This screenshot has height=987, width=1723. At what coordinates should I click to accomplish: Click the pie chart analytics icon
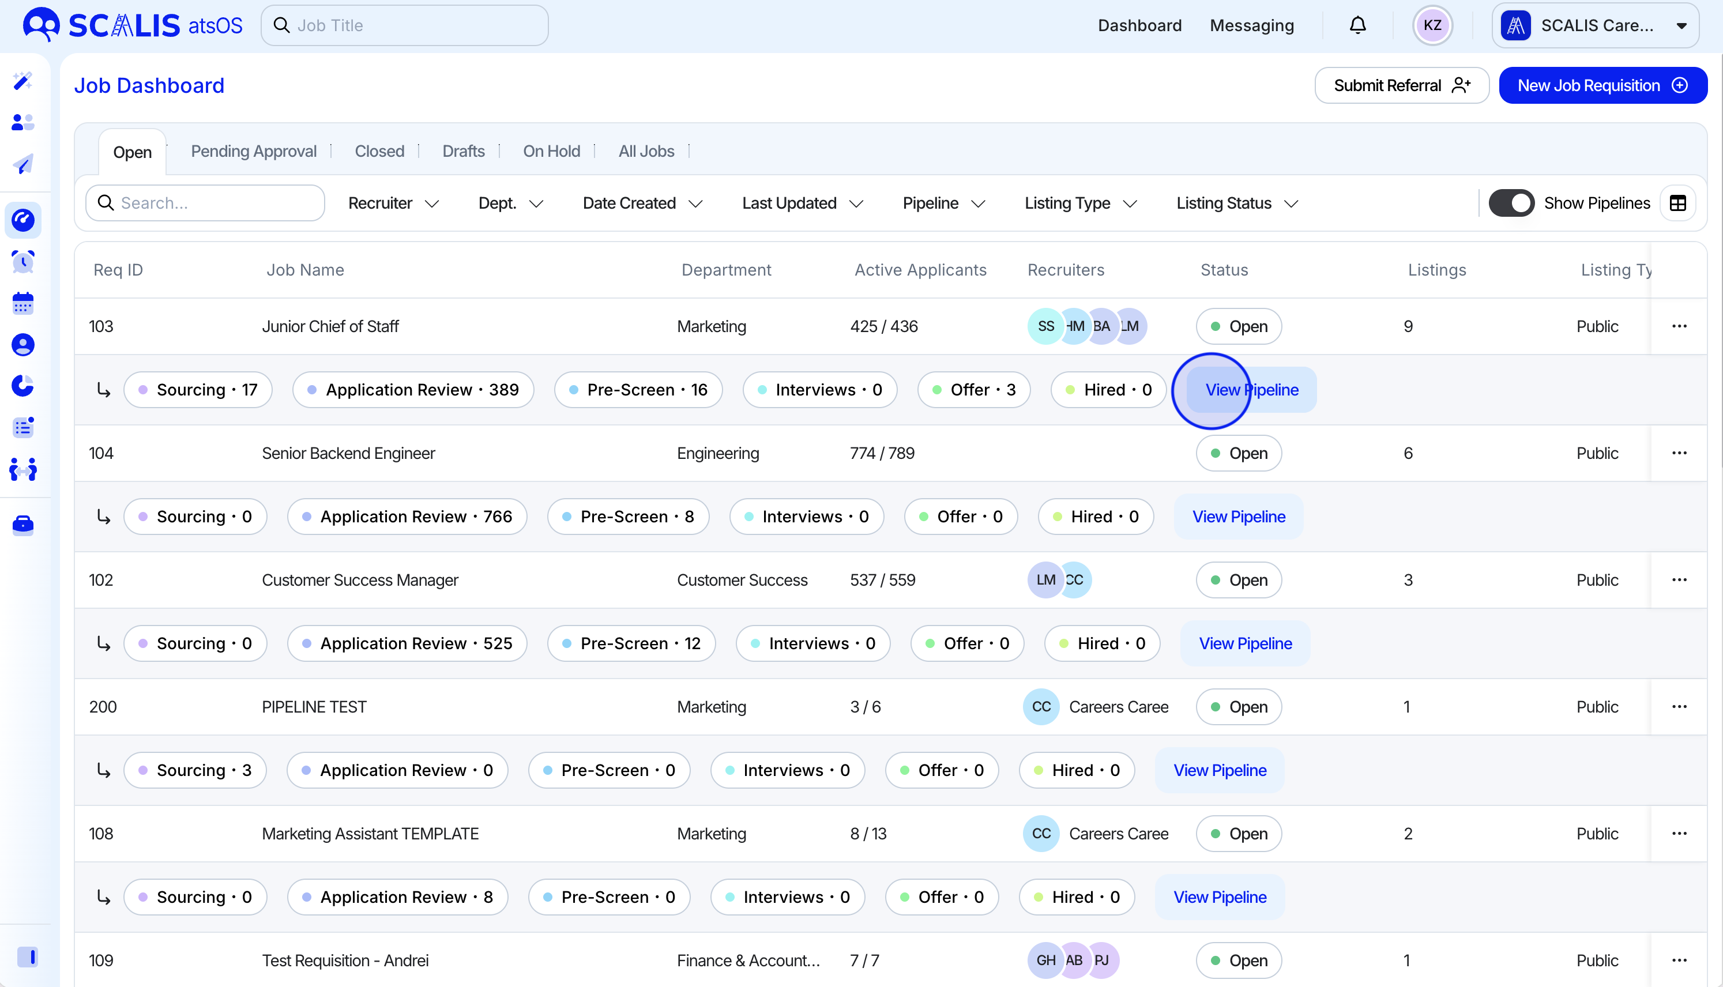pos(23,386)
